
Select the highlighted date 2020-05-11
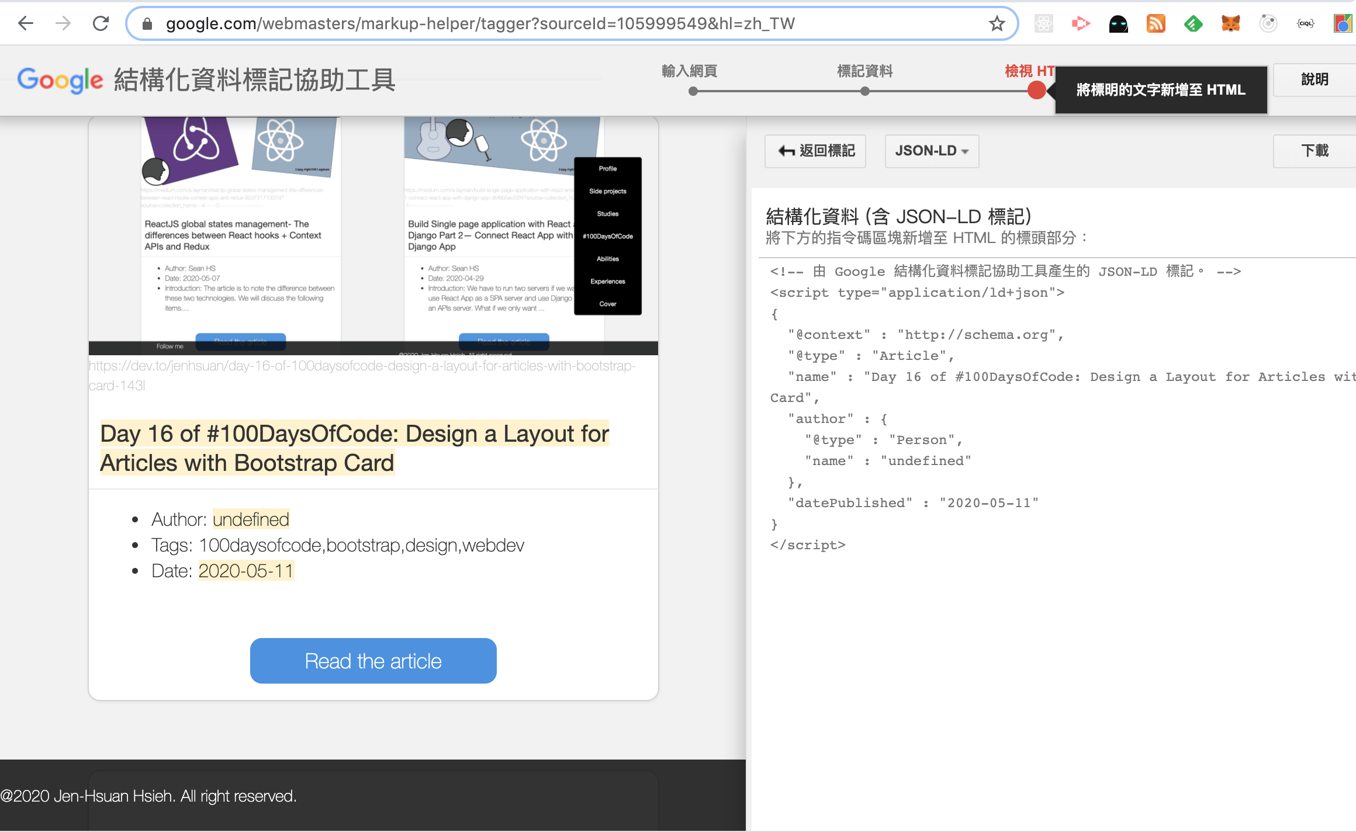(246, 571)
